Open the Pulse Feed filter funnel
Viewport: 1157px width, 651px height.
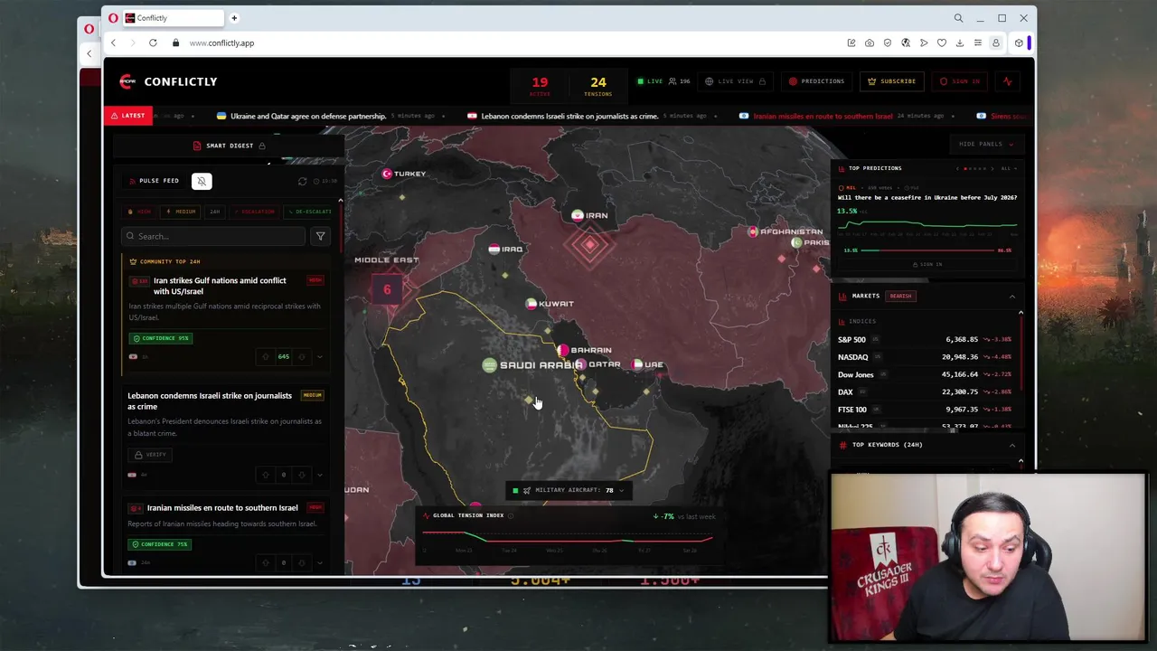coord(320,236)
